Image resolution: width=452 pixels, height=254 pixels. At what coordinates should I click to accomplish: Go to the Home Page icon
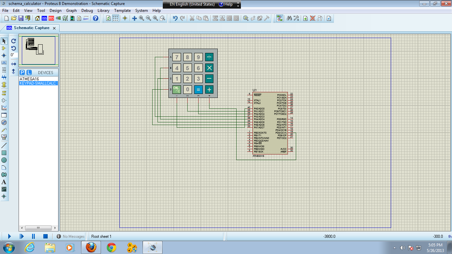(37, 18)
